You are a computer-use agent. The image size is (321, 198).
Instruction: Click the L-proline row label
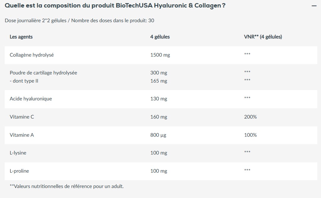19,171
